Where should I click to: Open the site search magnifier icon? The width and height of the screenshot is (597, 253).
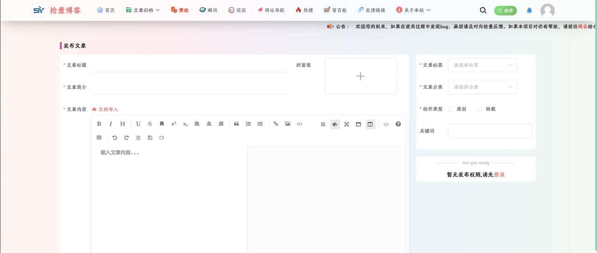click(484, 10)
